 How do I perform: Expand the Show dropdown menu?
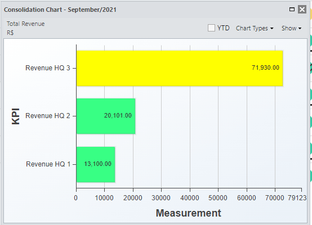292,28
